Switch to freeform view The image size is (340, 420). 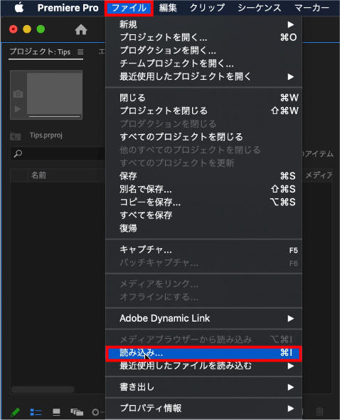coord(77,412)
